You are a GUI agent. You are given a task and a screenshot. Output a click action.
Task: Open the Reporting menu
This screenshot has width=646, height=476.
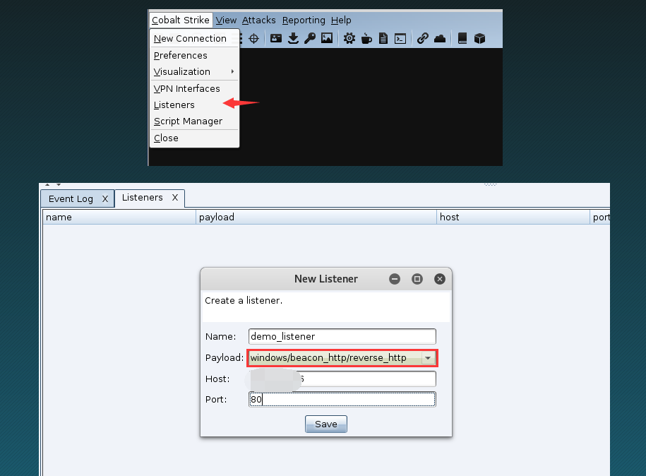[304, 20]
